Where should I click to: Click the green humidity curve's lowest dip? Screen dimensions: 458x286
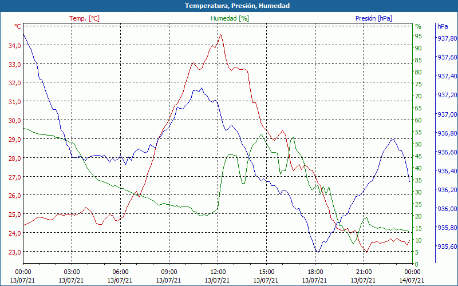click(353, 244)
